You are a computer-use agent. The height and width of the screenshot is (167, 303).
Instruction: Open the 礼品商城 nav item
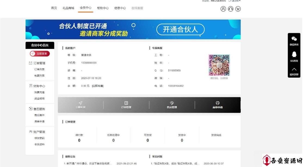(x=68, y=8)
